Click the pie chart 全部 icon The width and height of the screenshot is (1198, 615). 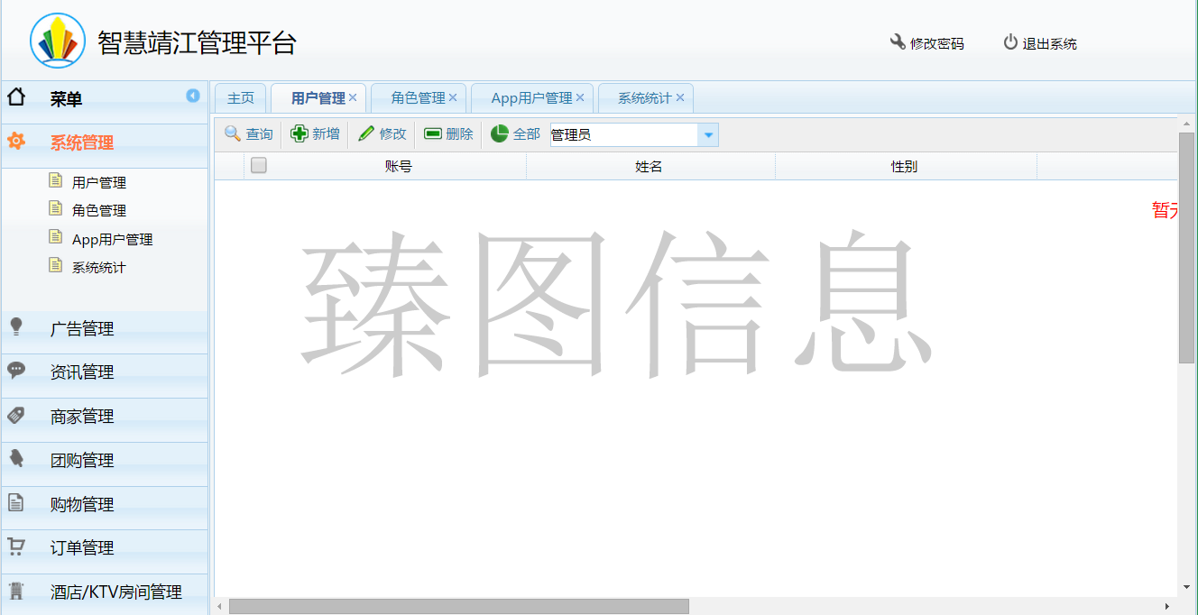point(500,133)
